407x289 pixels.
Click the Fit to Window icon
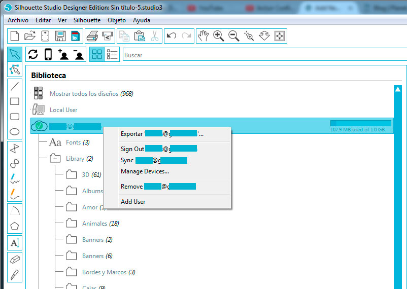coord(280,36)
